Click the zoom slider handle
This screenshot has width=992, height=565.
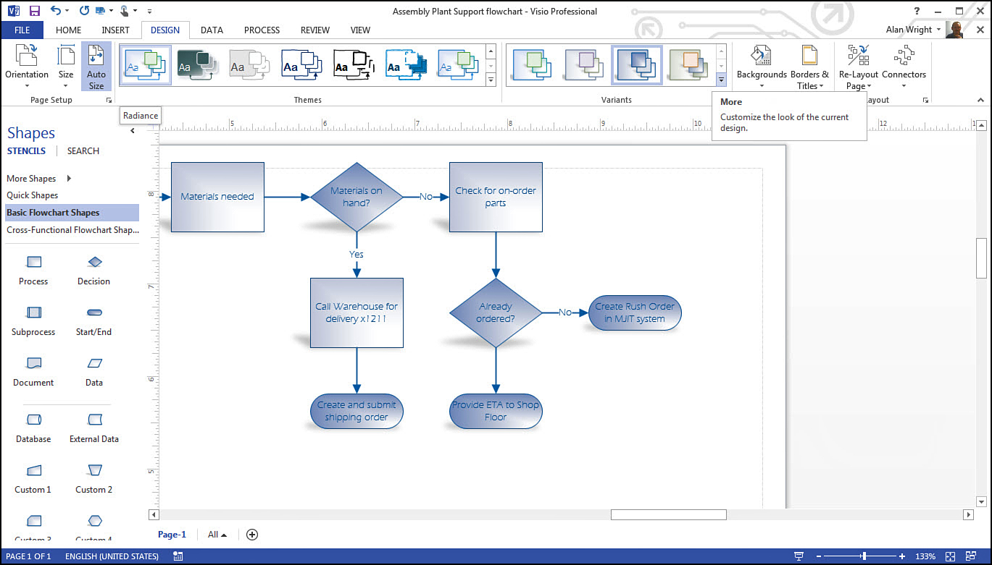pyautogui.click(x=864, y=556)
